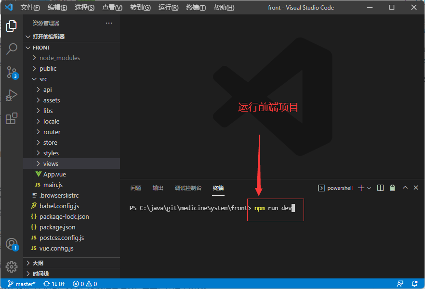Open the 转到(G) menu
Screen dimensions: 425x289
140,8
